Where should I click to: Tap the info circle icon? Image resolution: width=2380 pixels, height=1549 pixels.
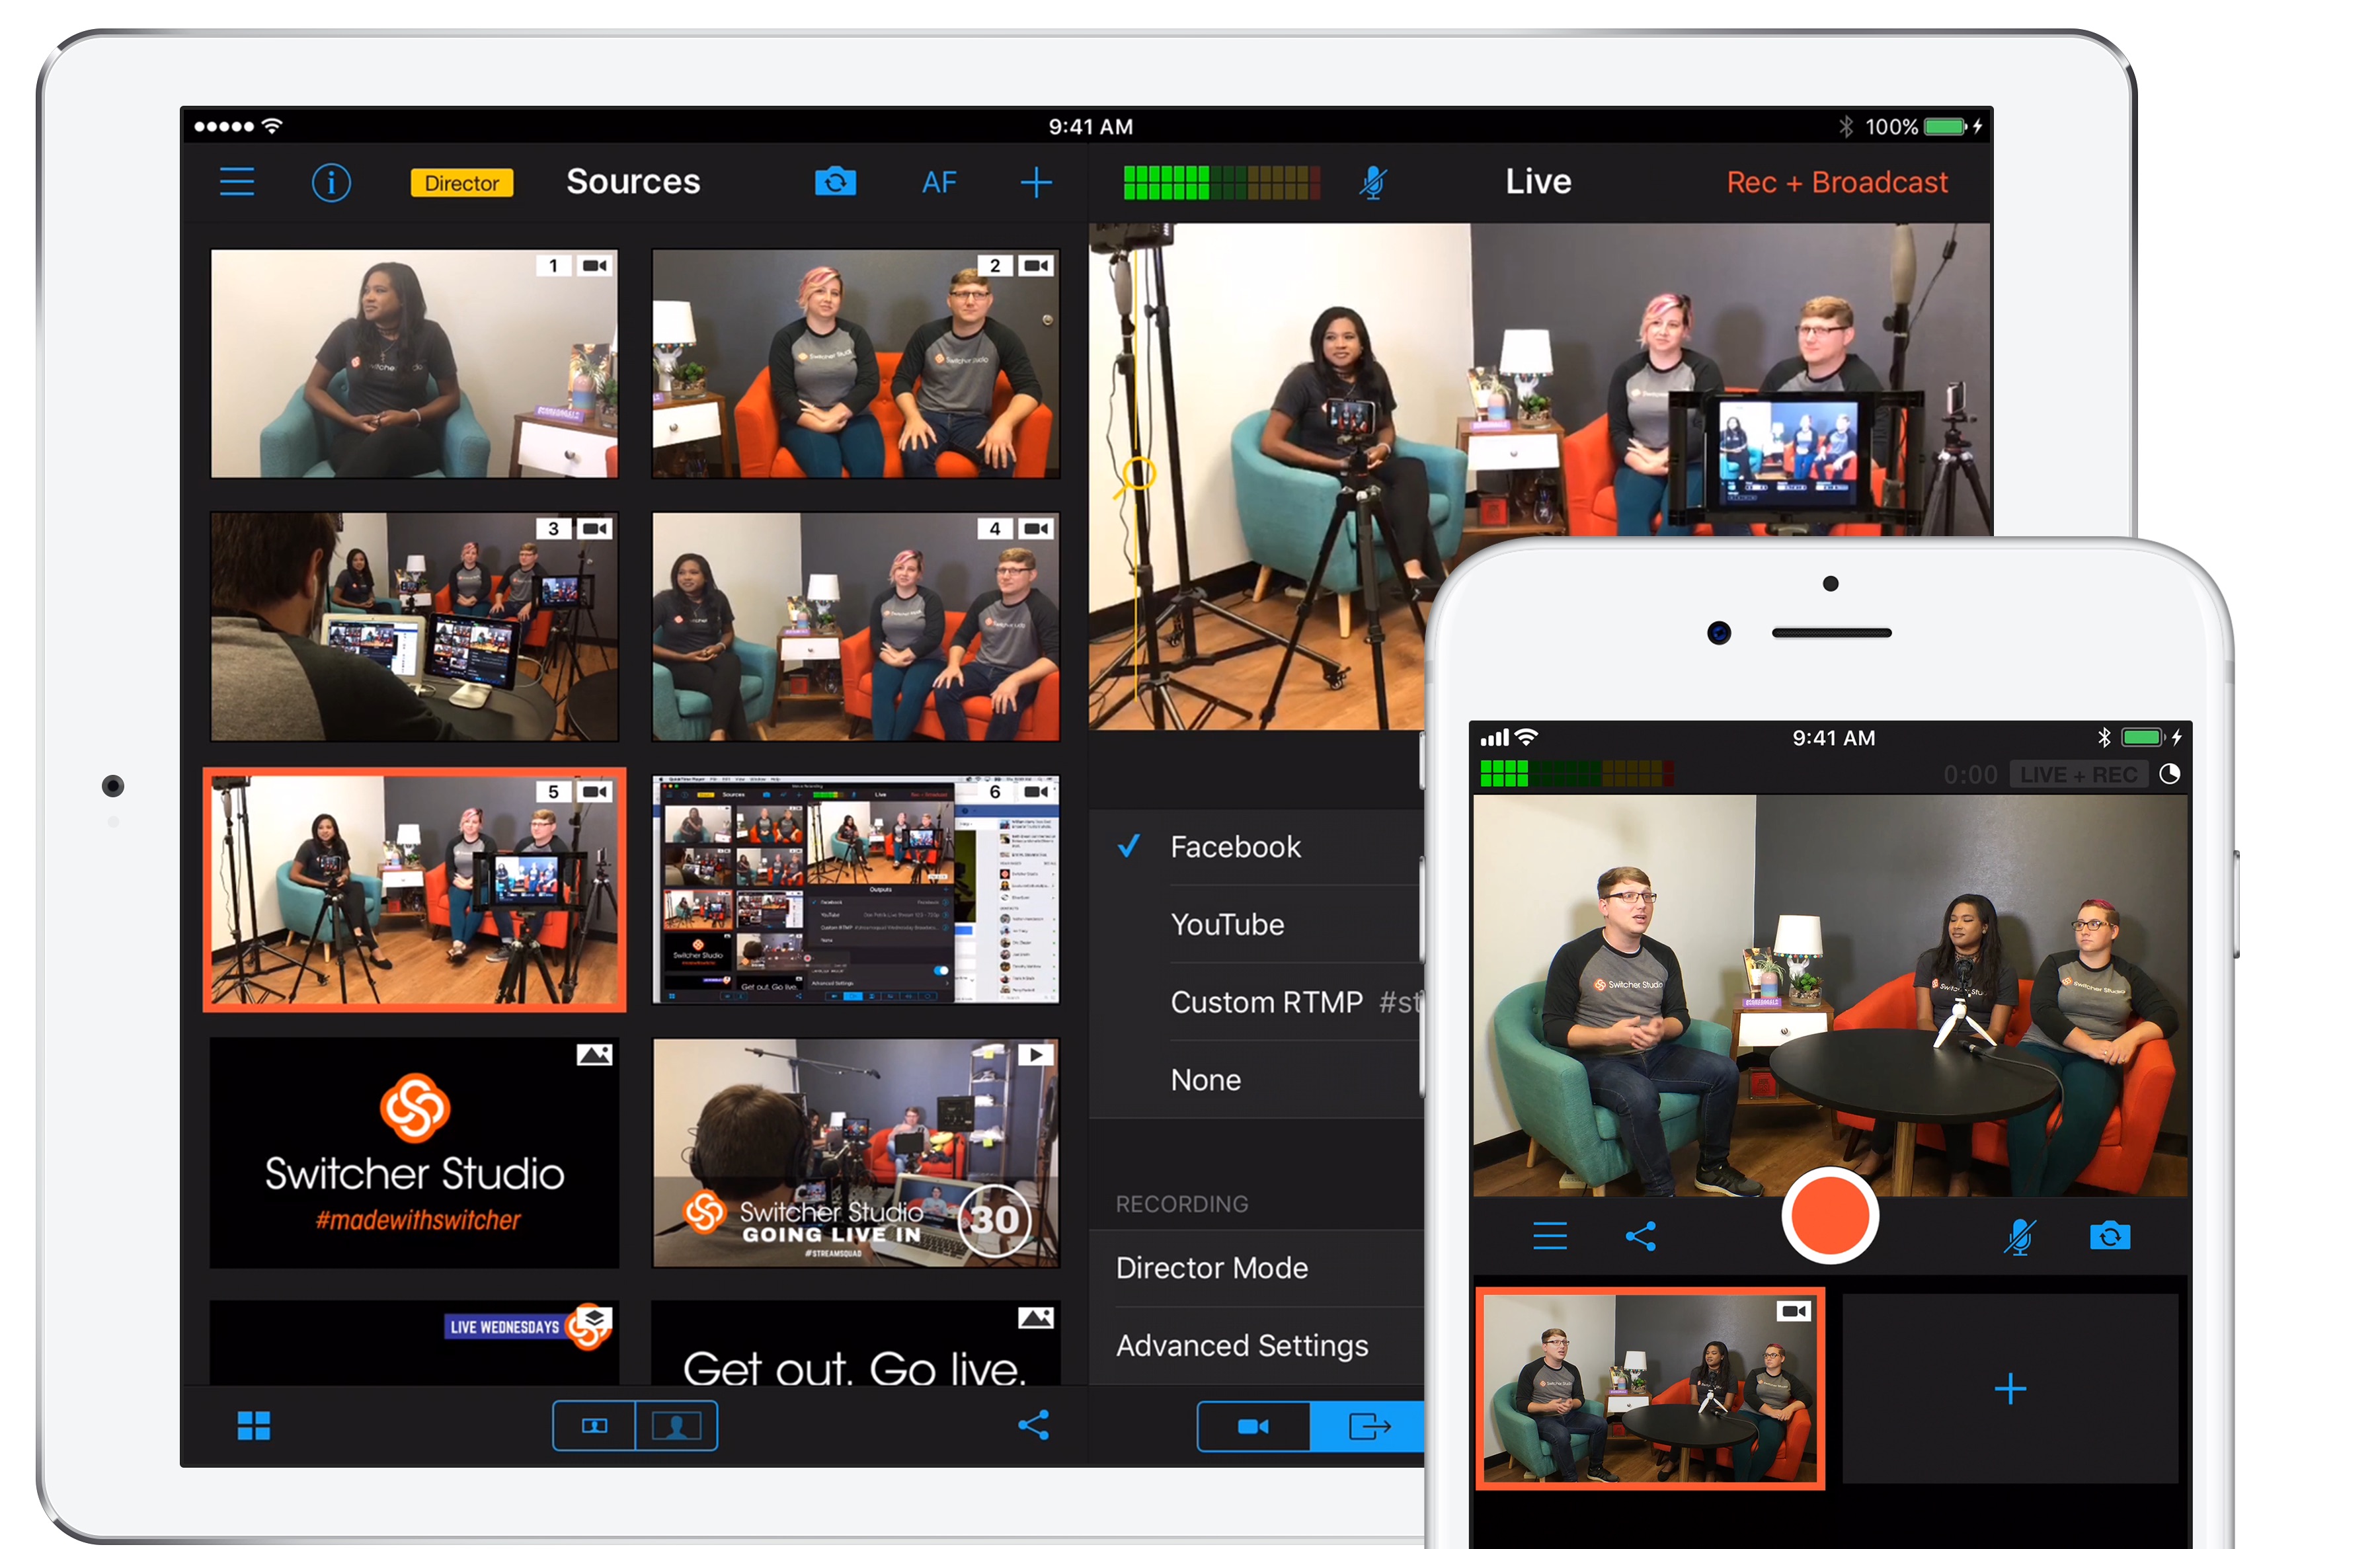coord(331,182)
